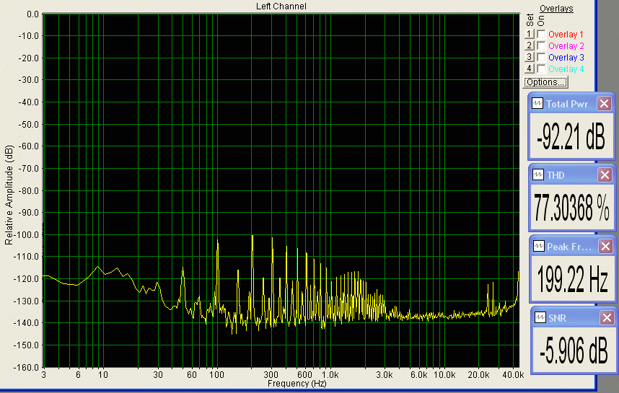Click the blue Overlay 3 label
This screenshot has height=393, width=619.
pos(566,57)
